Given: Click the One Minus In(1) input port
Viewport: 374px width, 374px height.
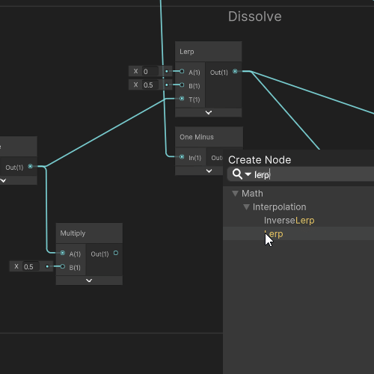Looking at the screenshot, I should coord(182,157).
